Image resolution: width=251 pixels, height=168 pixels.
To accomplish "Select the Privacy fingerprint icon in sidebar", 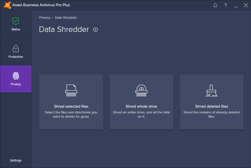I will pyautogui.click(x=16, y=76).
